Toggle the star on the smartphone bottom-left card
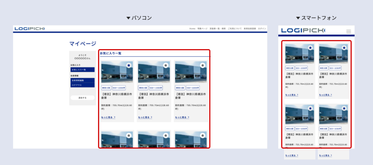373x165 pixels. [x=310, y=108]
